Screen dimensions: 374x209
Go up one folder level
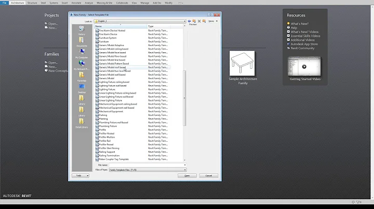click(x=194, y=21)
